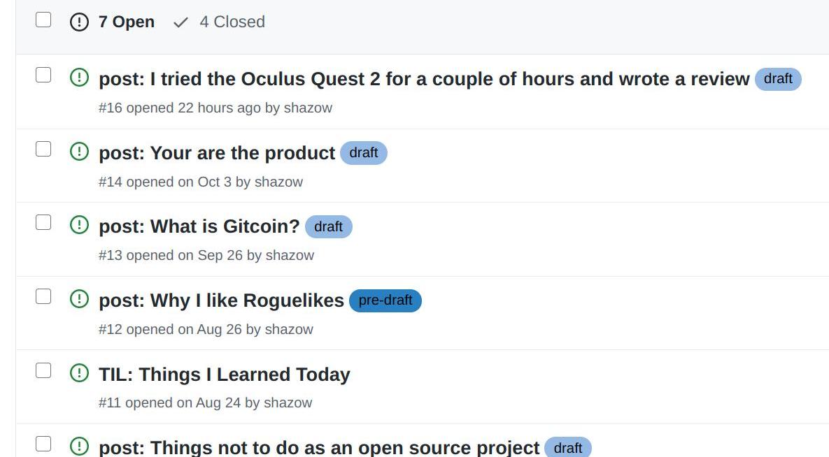Filter by the pre-draft label
The height and width of the screenshot is (457, 829).
[385, 300]
